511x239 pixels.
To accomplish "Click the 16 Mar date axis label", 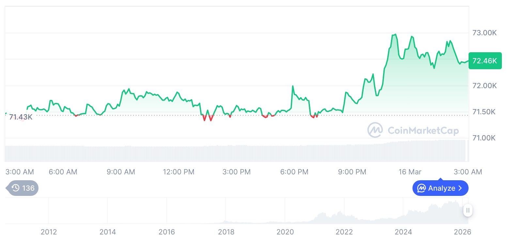I will click(x=410, y=172).
